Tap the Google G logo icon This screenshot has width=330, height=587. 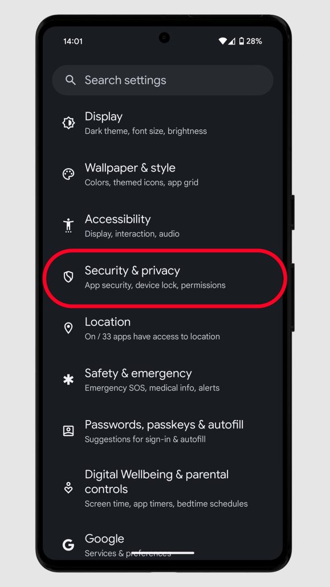coord(68,545)
